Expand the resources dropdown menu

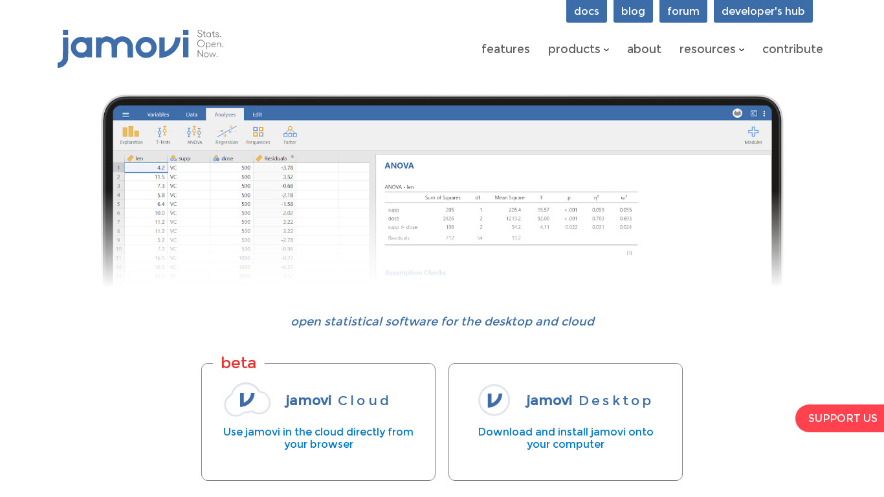point(712,49)
